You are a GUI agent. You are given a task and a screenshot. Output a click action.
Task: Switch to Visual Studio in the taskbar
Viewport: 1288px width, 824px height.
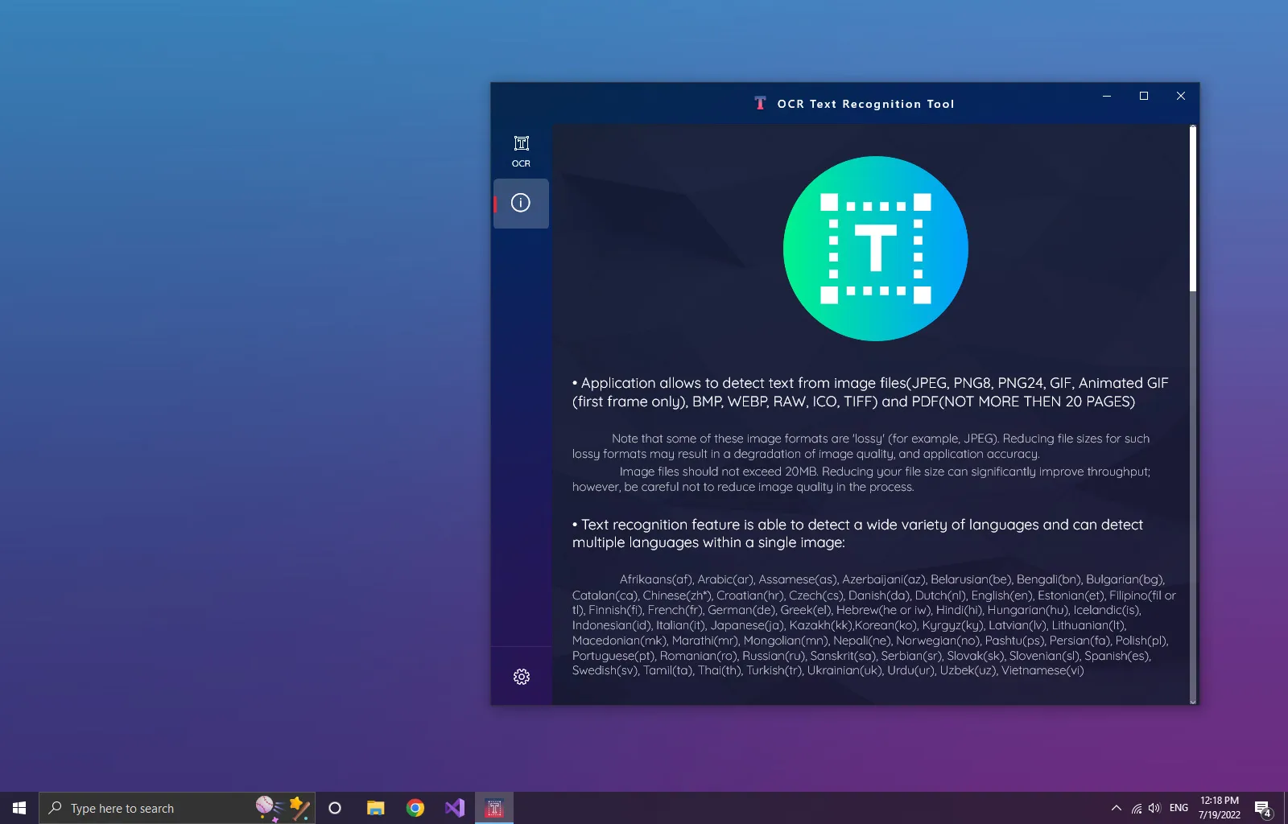click(455, 808)
